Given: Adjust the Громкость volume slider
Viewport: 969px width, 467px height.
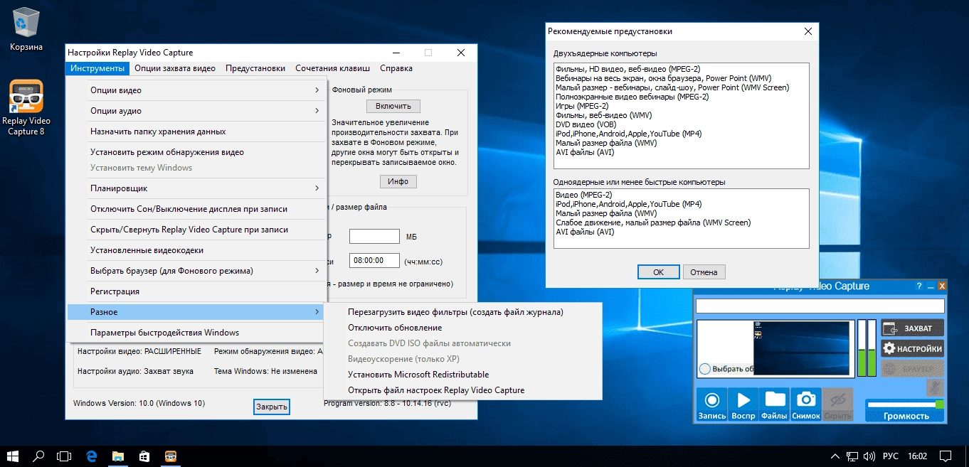Looking at the screenshot, I should coord(905,404).
